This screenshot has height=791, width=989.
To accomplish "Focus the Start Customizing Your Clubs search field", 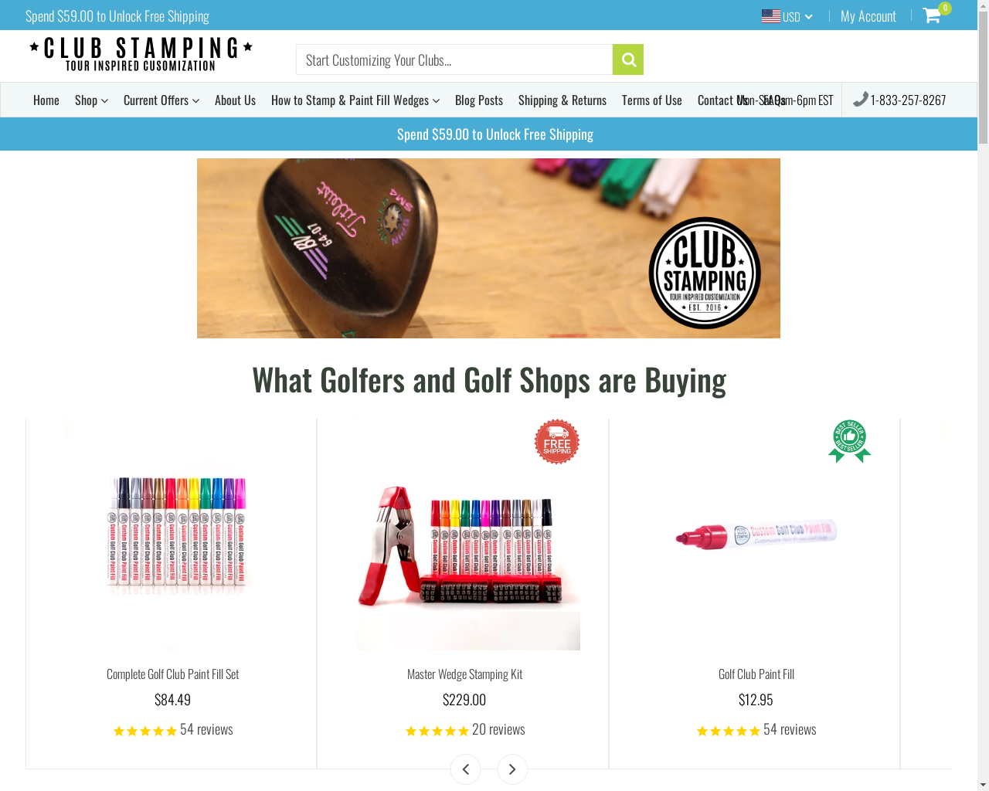I will pos(454,59).
